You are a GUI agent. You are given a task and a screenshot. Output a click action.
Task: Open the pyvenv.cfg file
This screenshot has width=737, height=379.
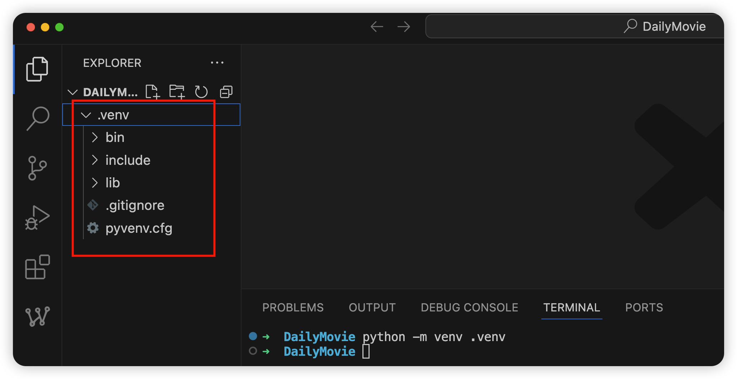(139, 228)
